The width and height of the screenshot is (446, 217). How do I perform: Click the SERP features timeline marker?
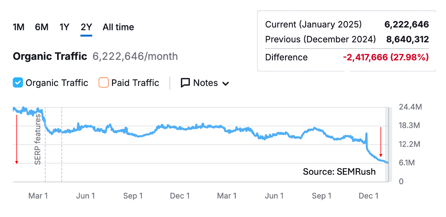click(38, 139)
